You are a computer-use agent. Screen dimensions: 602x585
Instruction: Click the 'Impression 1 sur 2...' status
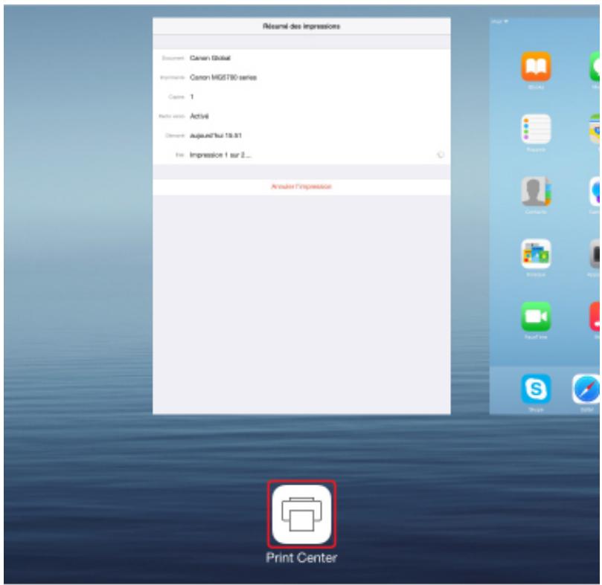[x=220, y=155]
